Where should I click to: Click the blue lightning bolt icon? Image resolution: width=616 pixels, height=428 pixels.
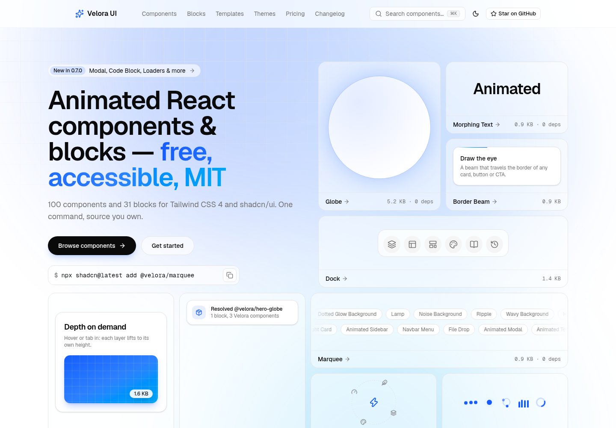click(x=374, y=402)
